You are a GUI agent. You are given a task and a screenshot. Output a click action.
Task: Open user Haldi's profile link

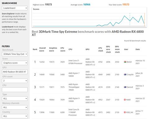pyautogui.click(x=128, y=100)
